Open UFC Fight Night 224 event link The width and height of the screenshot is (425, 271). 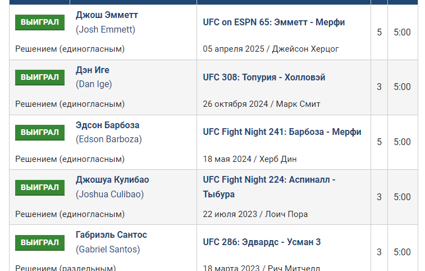[269, 180]
